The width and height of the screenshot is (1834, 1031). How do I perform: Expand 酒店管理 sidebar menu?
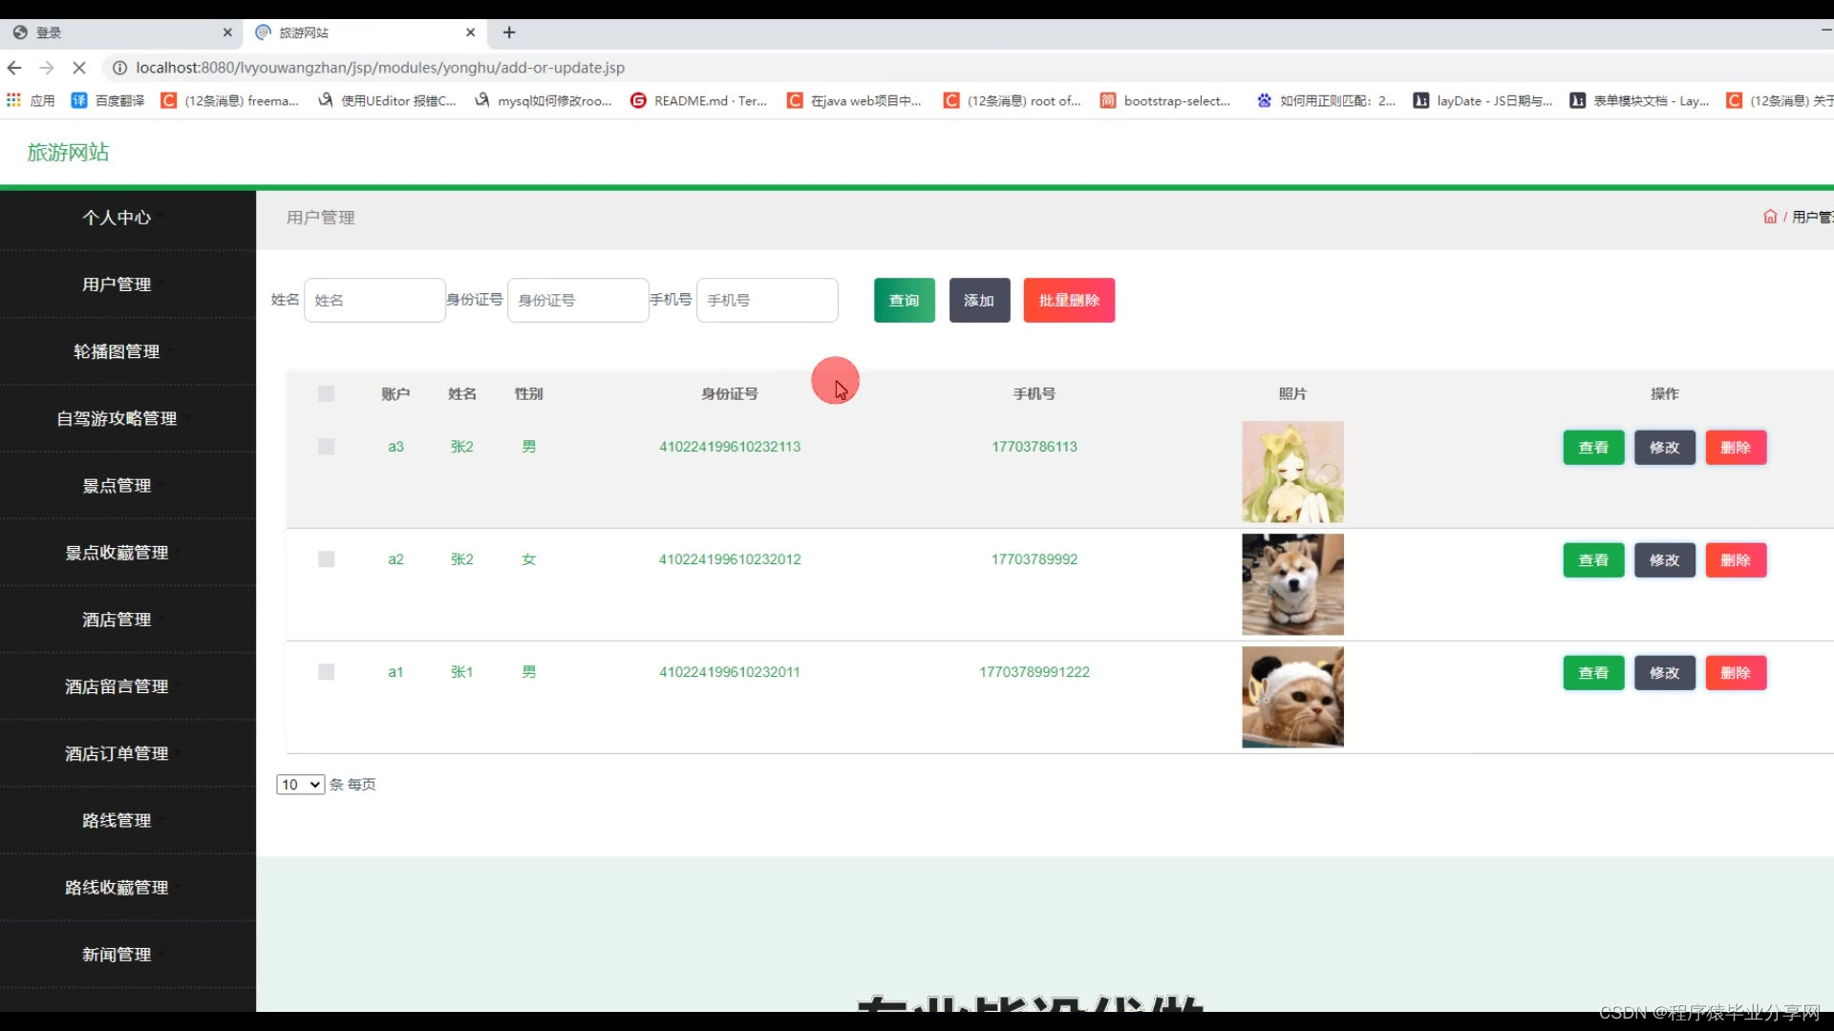pyautogui.click(x=117, y=620)
